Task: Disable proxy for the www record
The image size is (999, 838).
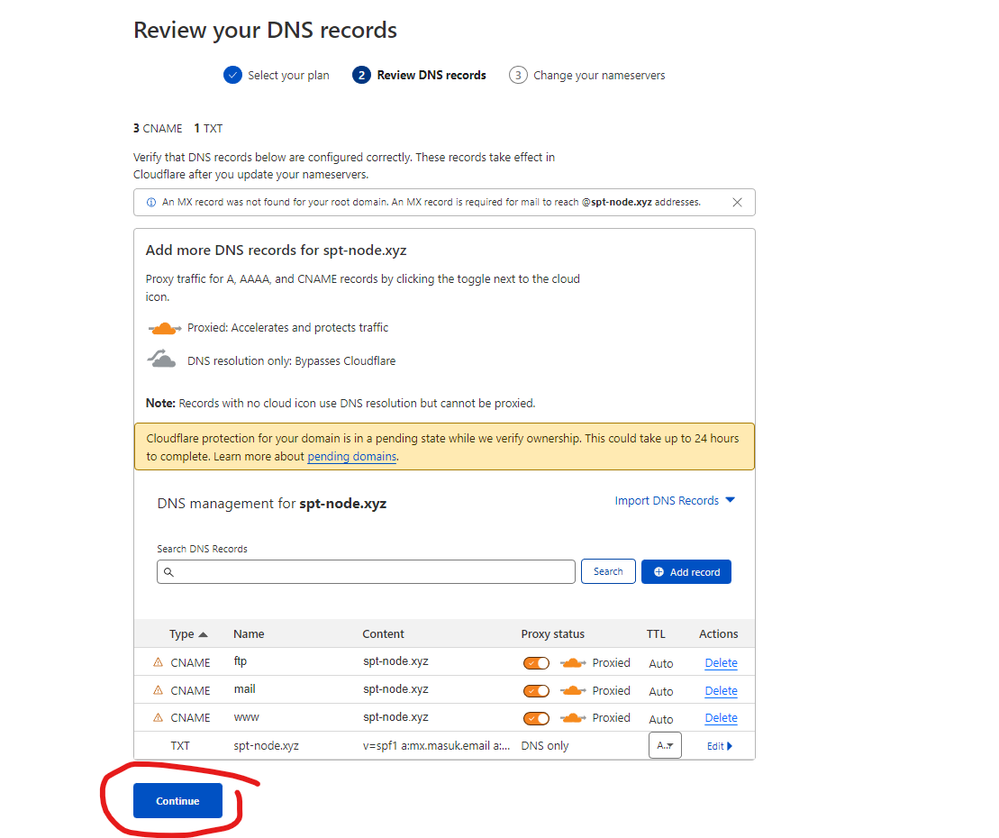Action: (x=536, y=718)
